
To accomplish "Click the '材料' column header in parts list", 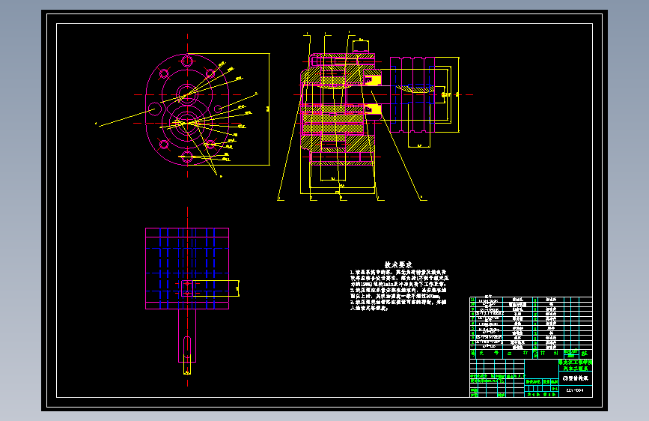I will 549,353.
